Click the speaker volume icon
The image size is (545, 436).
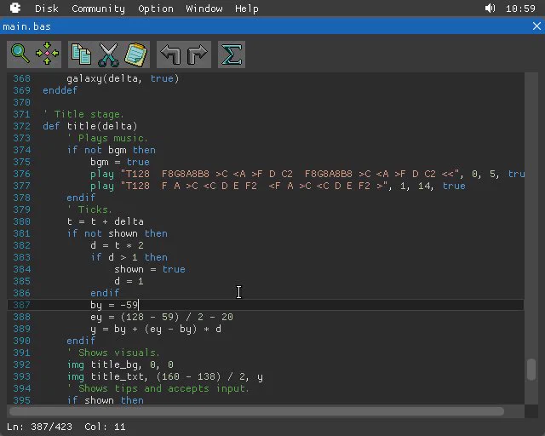pyautogui.click(x=490, y=8)
